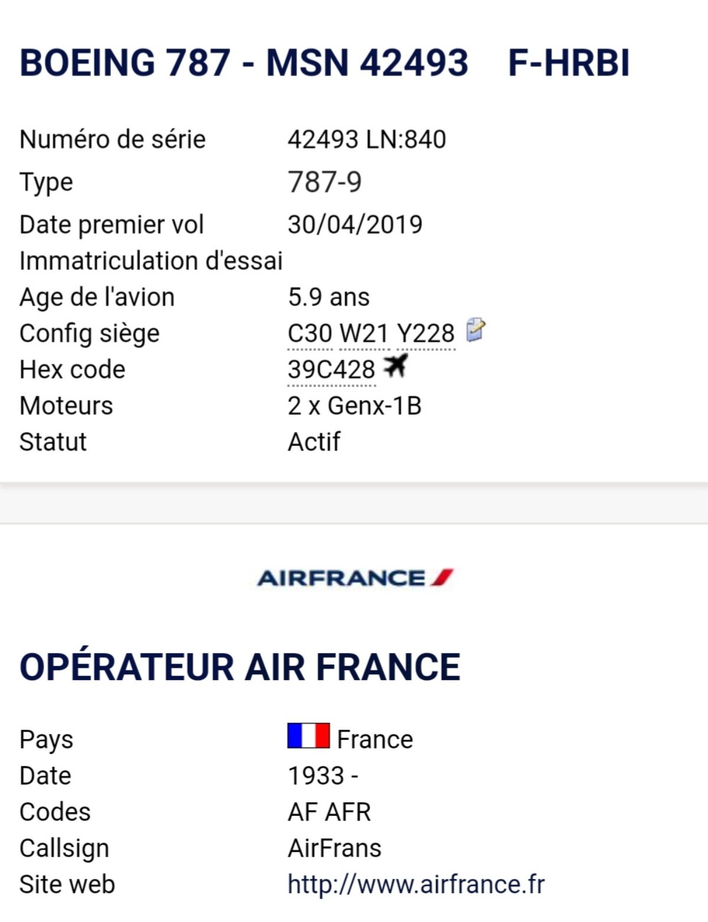Click the airplane tracking icon next to hex code

[x=395, y=366]
